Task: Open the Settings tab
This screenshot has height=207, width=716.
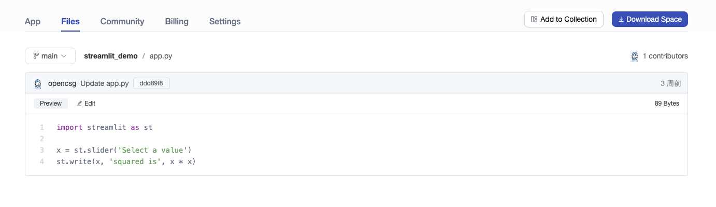Action: 225,21
